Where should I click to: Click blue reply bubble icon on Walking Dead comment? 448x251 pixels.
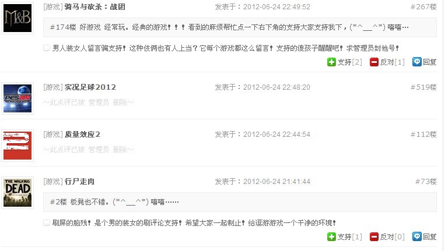pyautogui.click(x=417, y=236)
